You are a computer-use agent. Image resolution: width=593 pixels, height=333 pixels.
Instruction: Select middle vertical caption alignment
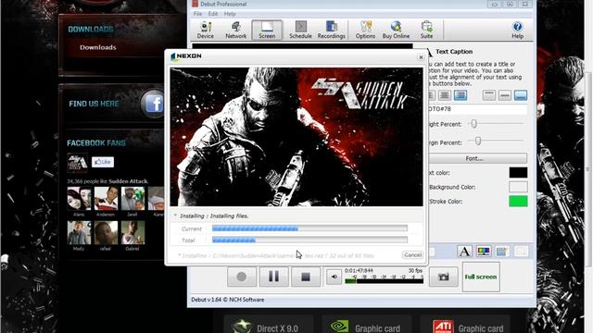pos(505,95)
